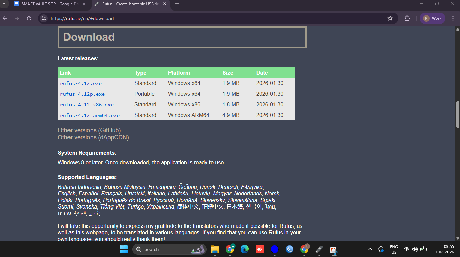Image resolution: width=460 pixels, height=257 pixels.
Task: Check battery status in the system tray
Action: 424,249
